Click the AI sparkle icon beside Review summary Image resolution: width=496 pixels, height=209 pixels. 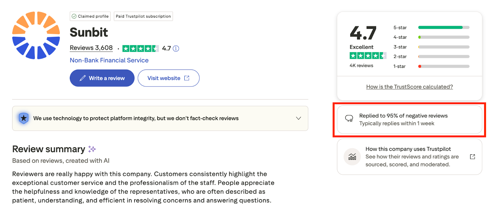pos(92,149)
